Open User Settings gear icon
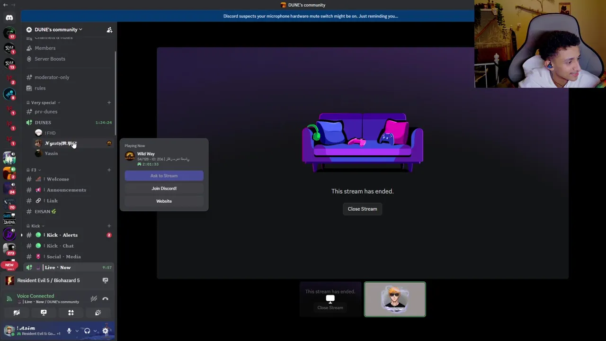This screenshot has height=341, width=606. point(106,331)
